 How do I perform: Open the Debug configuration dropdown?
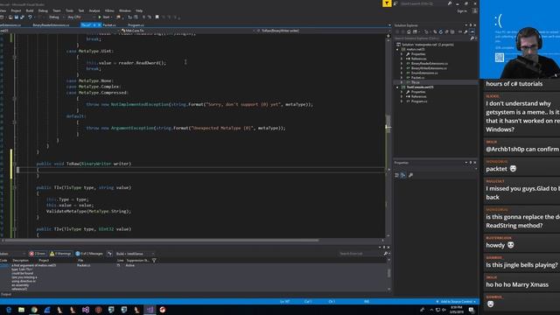56,17
